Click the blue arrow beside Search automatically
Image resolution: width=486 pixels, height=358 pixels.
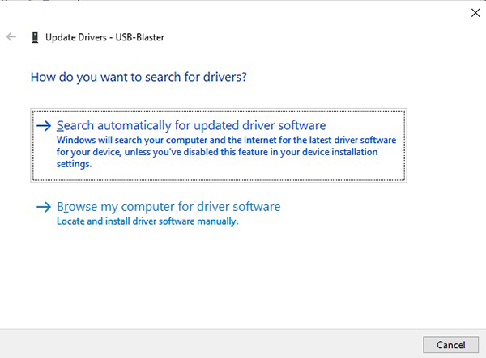(44, 126)
